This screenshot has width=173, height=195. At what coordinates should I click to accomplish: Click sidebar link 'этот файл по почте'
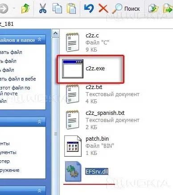[15, 91]
